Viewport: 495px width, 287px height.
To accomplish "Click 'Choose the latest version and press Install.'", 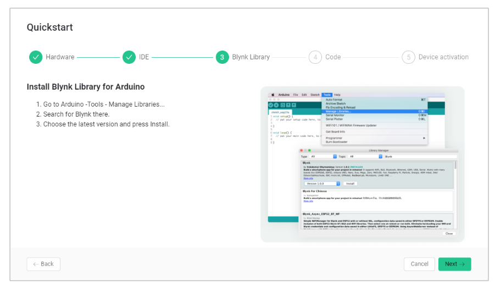I will click(x=107, y=124).
